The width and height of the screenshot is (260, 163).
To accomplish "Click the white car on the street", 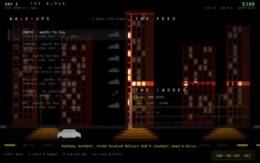I will 69,133.
